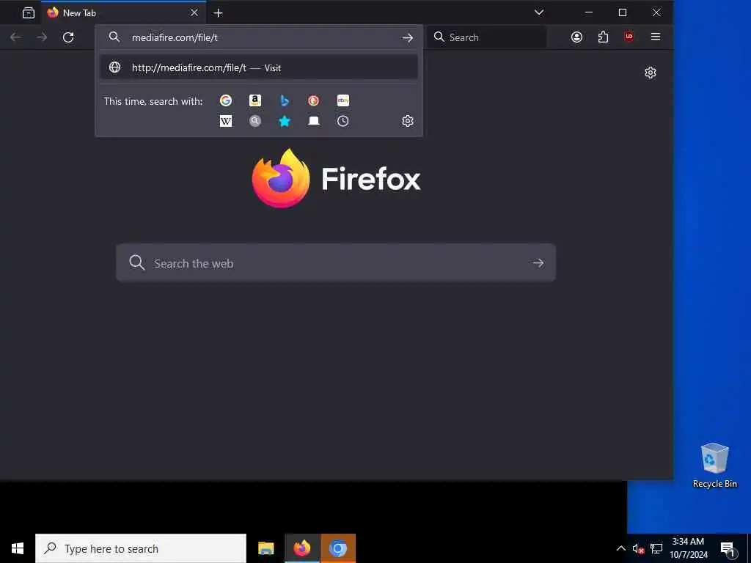Click the toolbar Search box

click(487, 37)
